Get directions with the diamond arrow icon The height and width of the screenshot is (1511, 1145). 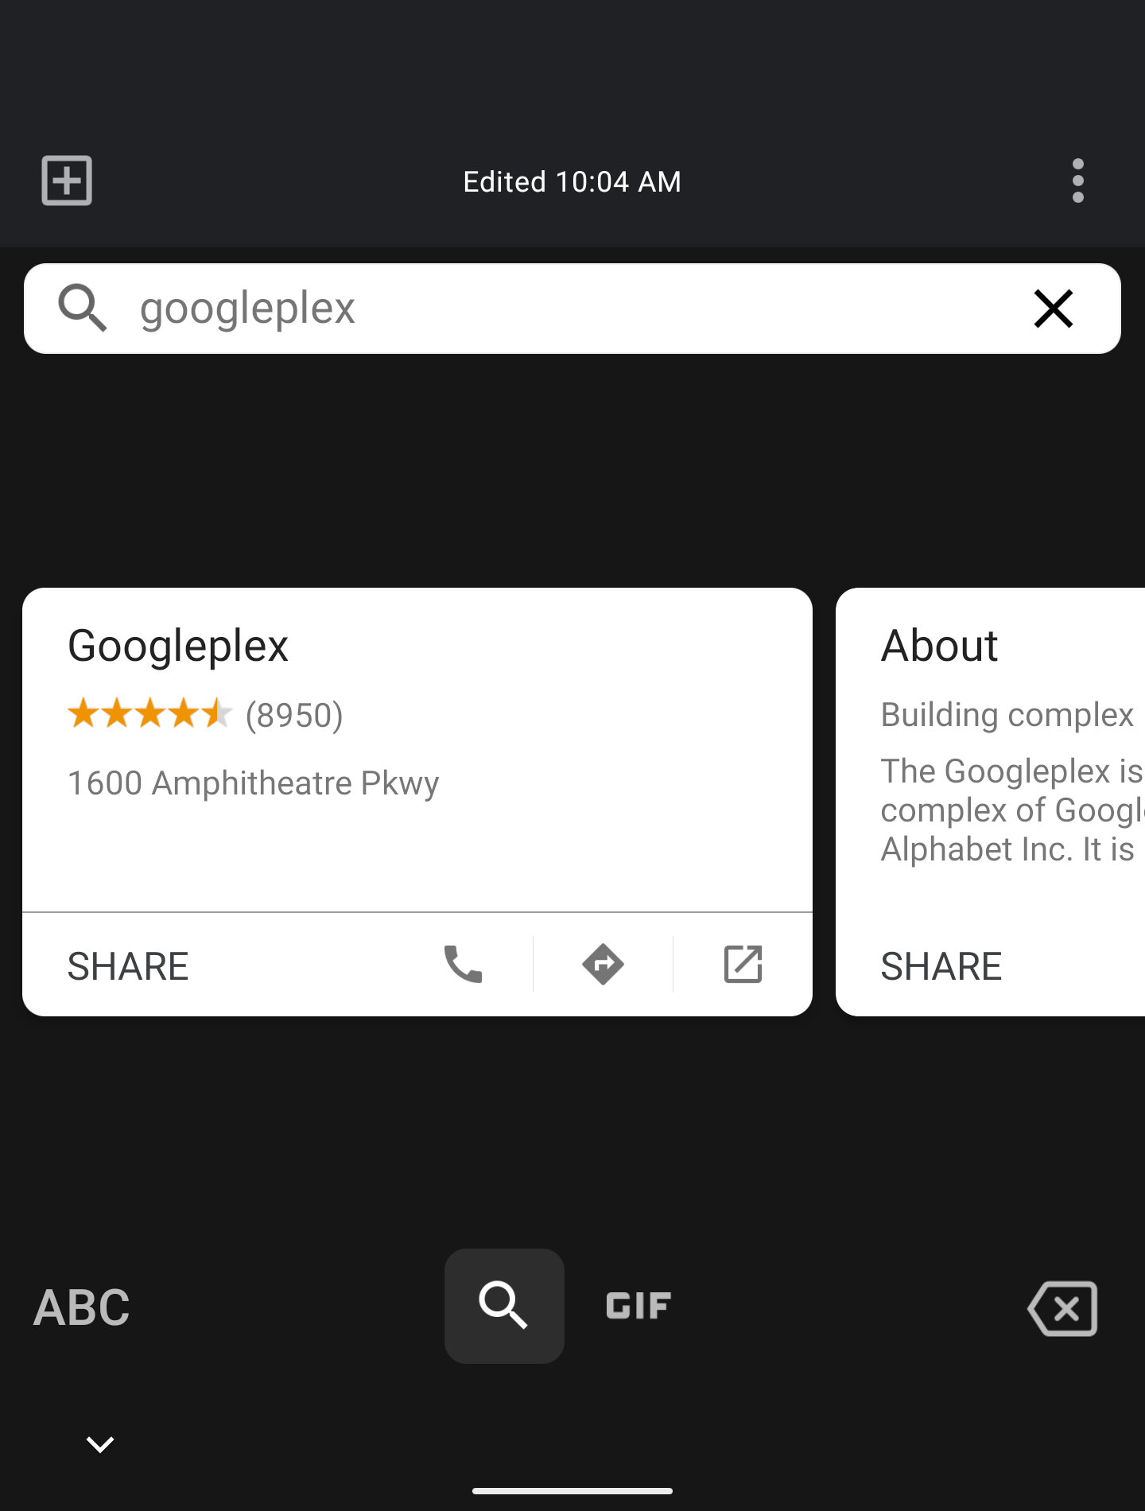[603, 965]
